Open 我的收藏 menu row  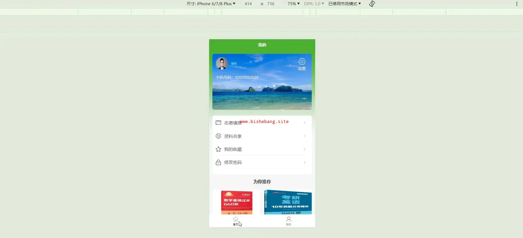(x=262, y=149)
